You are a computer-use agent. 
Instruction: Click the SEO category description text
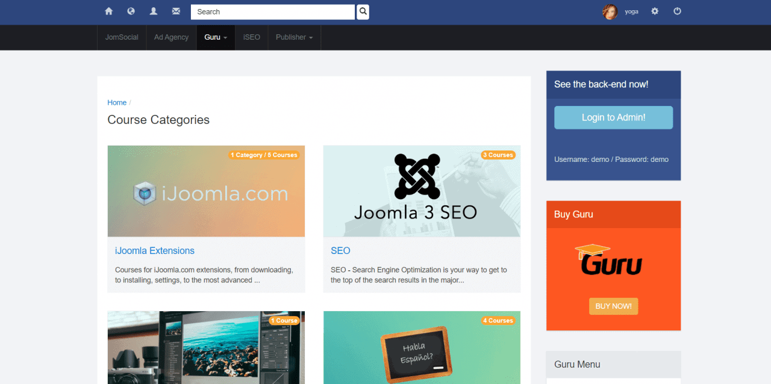point(419,275)
